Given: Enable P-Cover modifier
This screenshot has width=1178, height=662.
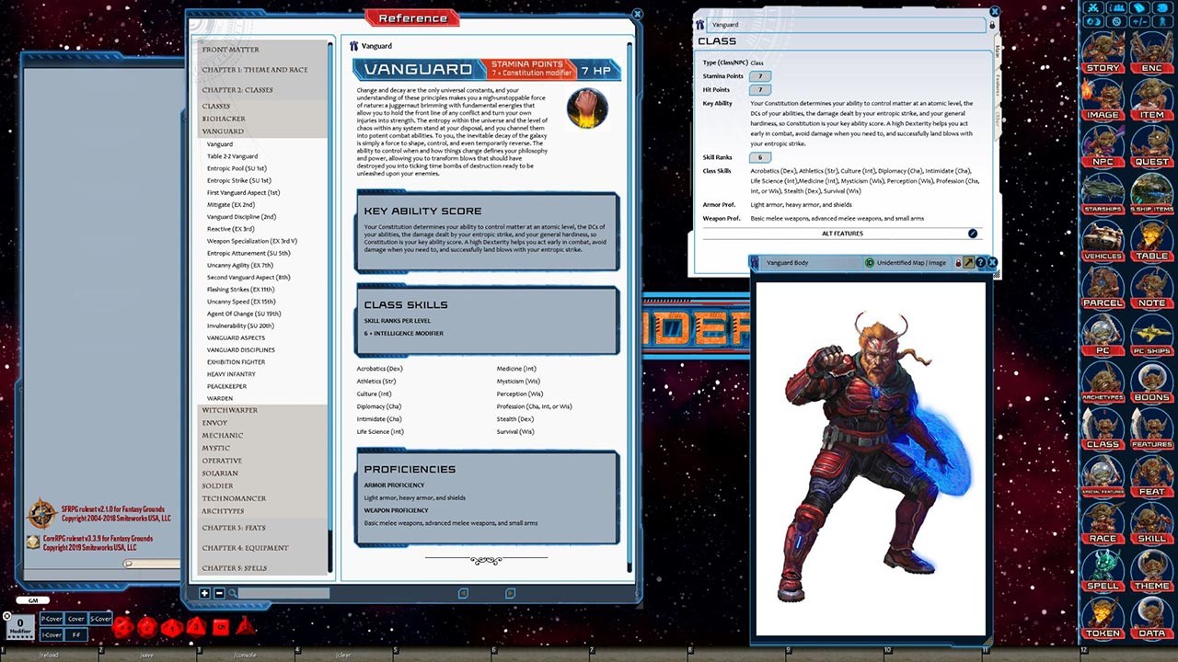Looking at the screenshot, I should point(51,619).
